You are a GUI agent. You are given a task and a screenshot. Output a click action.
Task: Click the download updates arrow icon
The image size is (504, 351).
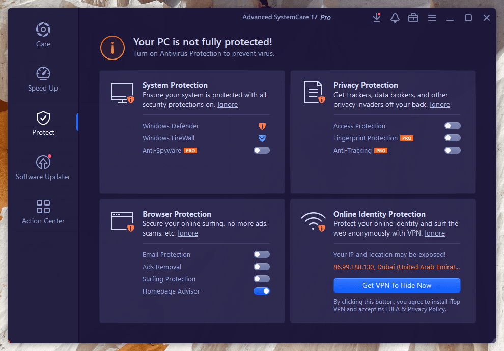377,18
